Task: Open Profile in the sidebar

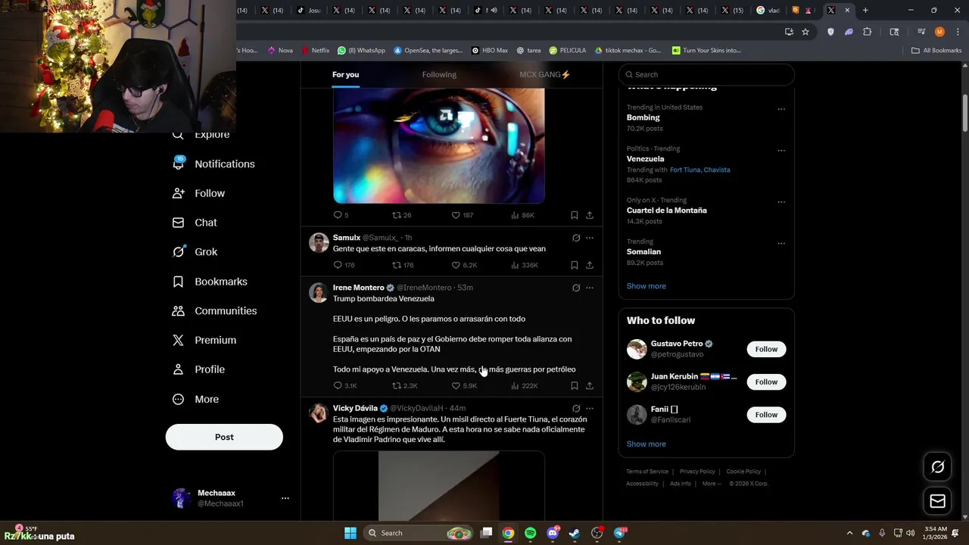Action: point(199,369)
